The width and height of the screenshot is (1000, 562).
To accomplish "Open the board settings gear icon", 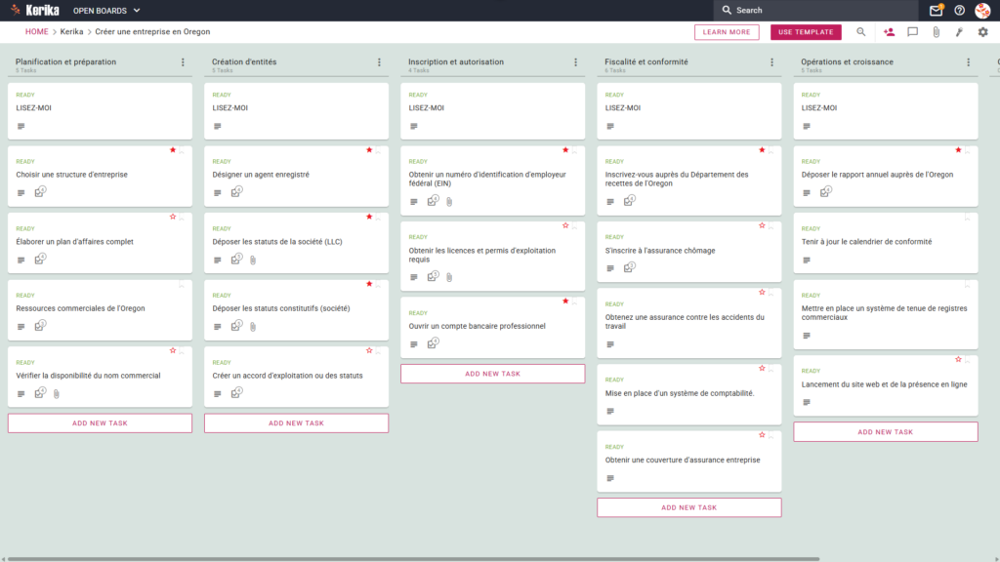I will (982, 32).
